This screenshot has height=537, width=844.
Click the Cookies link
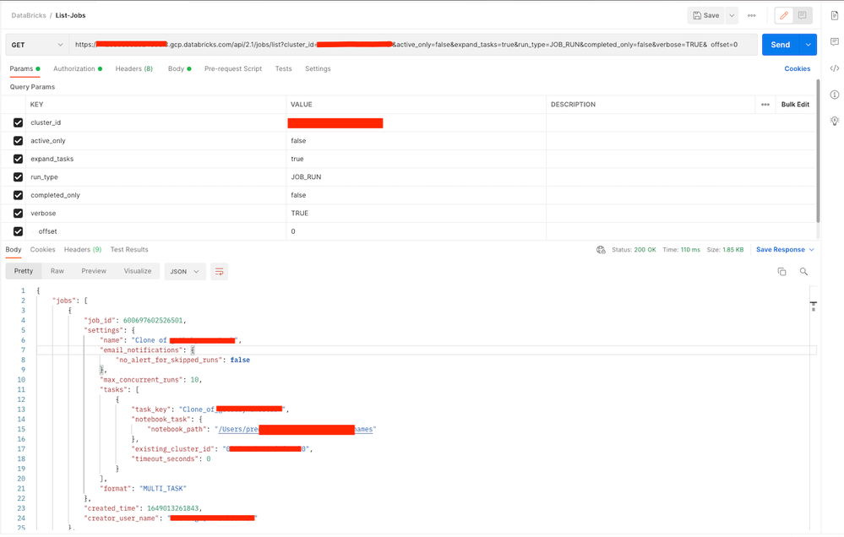tap(797, 68)
